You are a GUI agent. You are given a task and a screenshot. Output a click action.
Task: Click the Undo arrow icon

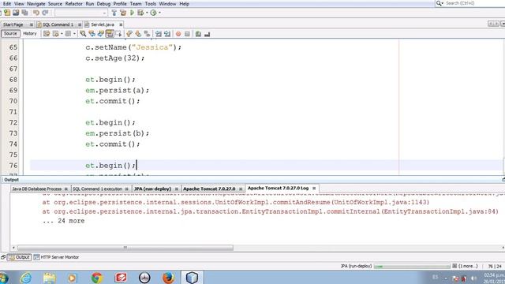(36, 13)
